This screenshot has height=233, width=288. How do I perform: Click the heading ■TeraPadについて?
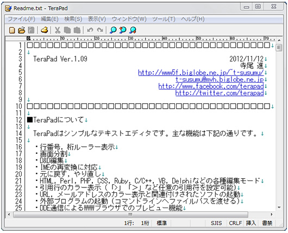tap(55, 120)
